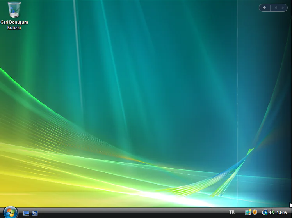Click the empty middle area of the taskbar
Viewport: 292px width, 218px height.
[x=133, y=213]
